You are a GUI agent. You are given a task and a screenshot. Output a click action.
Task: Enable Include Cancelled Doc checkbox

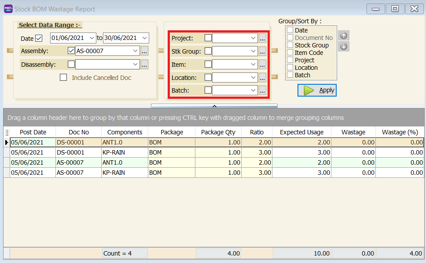pyautogui.click(x=64, y=78)
